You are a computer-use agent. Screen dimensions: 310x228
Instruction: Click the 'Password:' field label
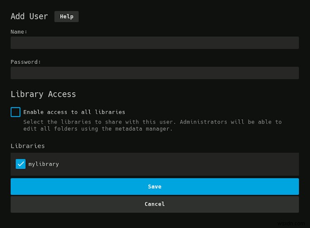click(26, 62)
